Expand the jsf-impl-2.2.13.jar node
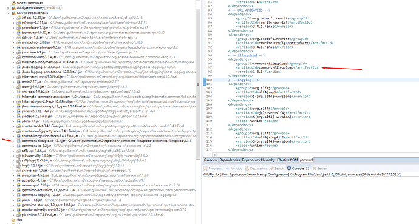Image resolution: width=419 pixels, height=224 pixels. pyautogui.click(x=13, y=23)
